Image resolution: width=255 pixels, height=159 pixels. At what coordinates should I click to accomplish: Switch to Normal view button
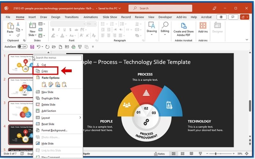173,154
